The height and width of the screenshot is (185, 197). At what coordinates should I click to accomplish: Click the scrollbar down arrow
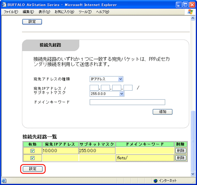tap(193, 174)
